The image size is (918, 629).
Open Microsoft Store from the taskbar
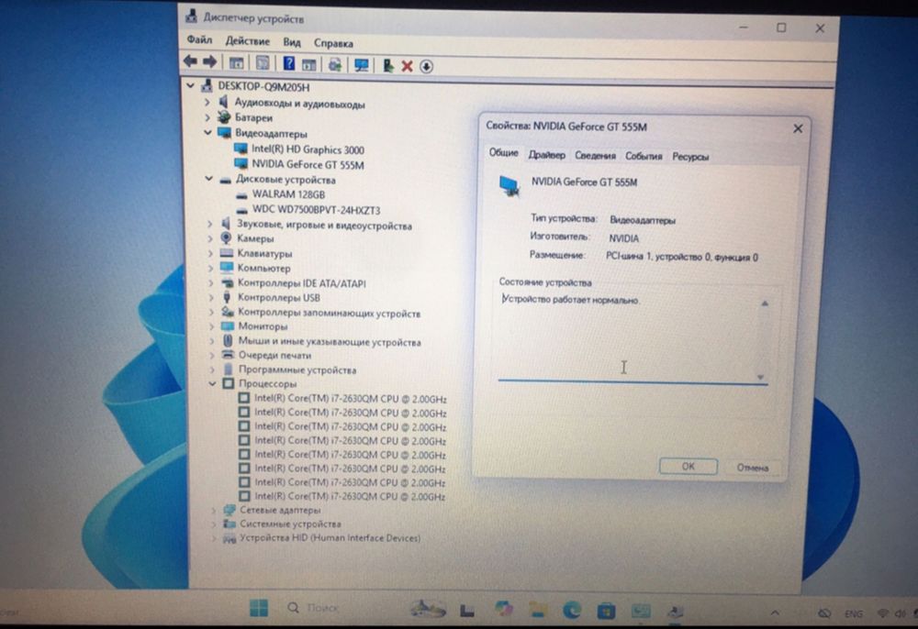pyautogui.click(x=606, y=611)
